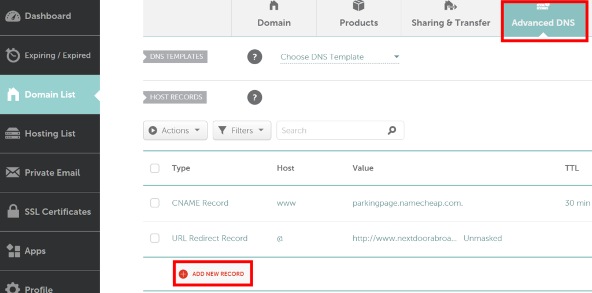This screenshot has height=293, width=592.
Task: Select Domain List in the sidebar
Action: 50,94
